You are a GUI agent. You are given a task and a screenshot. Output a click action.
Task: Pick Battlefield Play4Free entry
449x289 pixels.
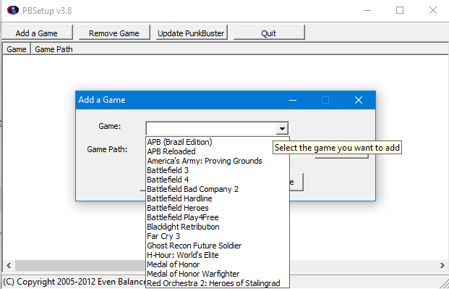pyautogui.click(x=218, y=217)
